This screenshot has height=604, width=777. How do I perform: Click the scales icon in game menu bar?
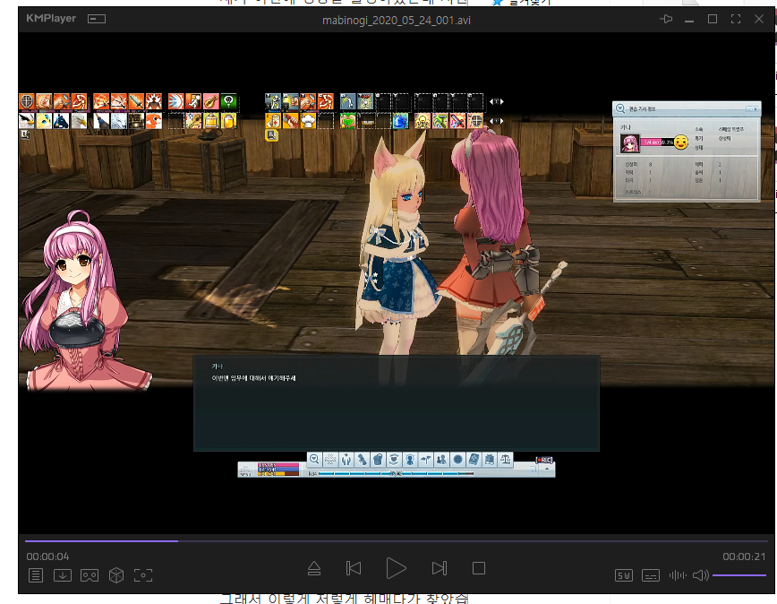pyautogui.click(x=505, y=459)
